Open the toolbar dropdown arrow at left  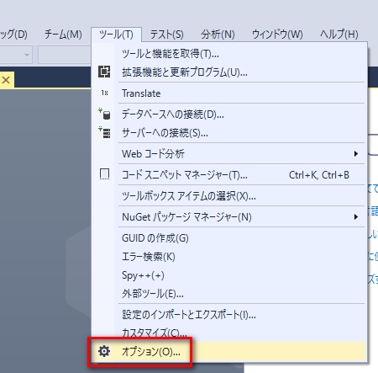pyautogui.click(x=27, y=55)
